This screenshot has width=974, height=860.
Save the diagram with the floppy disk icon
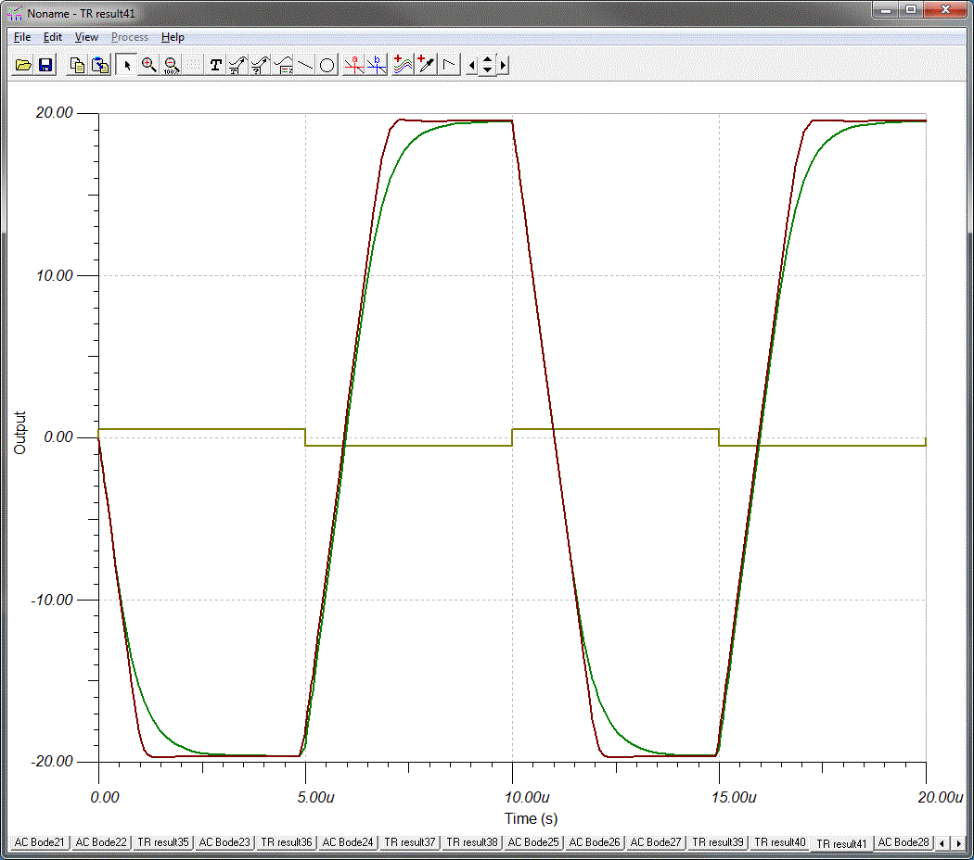(45, 65)
